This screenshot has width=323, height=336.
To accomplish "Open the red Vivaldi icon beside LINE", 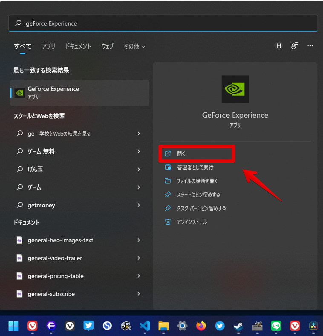I will (295, 326).
